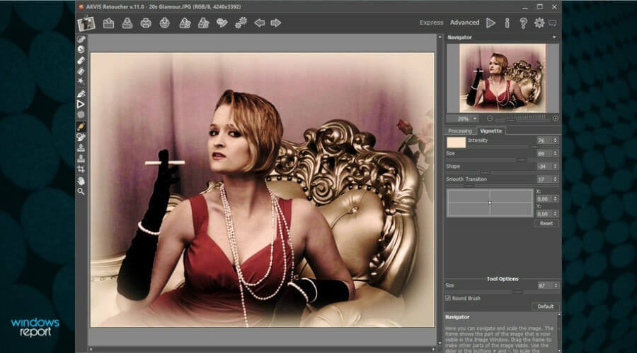Collapse the Navigator panel arrow

pos(554,37)
